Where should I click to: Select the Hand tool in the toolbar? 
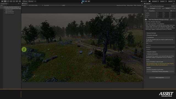click(x=2, y=1)
